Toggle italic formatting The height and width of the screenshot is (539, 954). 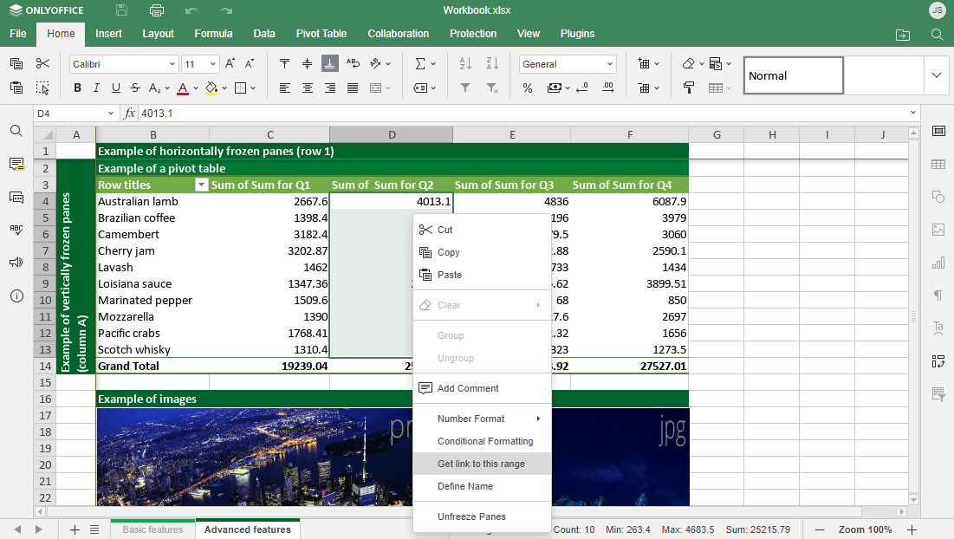click(96, 88)
